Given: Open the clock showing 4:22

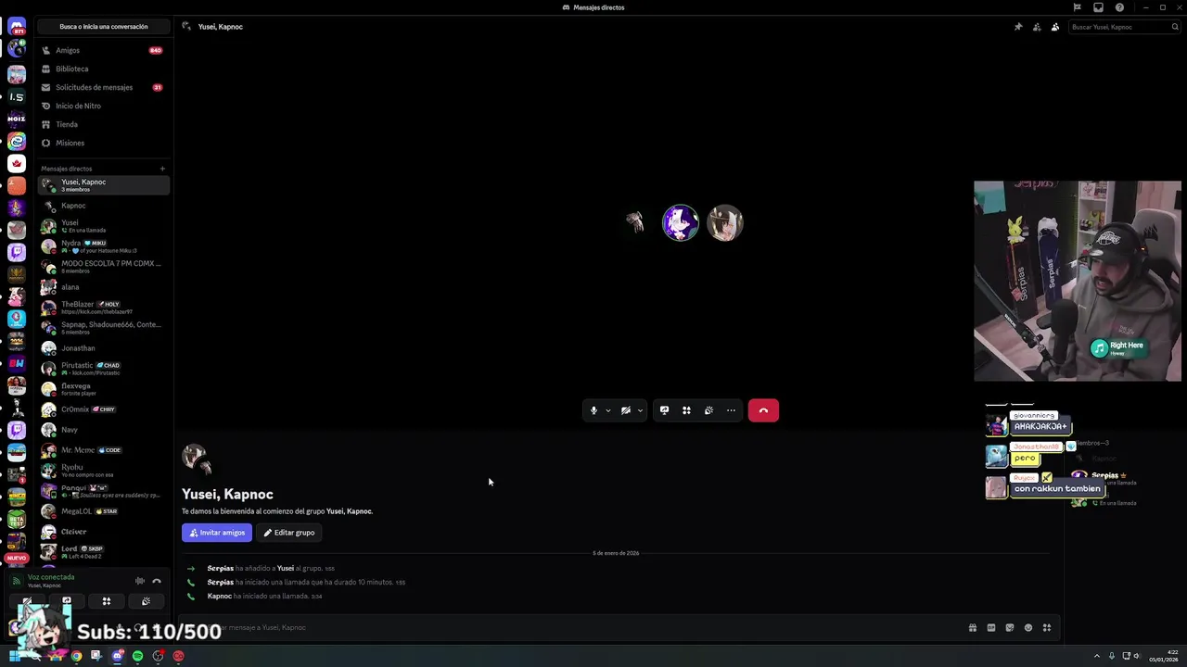Looking at the screenshot, I should point(1164,656).
